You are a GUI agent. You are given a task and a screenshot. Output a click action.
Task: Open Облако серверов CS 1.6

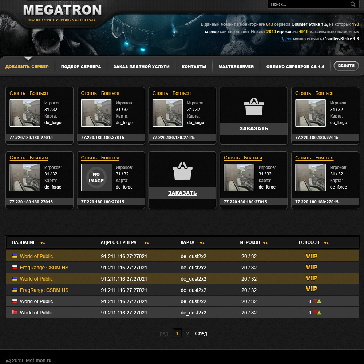coord(295,67)
